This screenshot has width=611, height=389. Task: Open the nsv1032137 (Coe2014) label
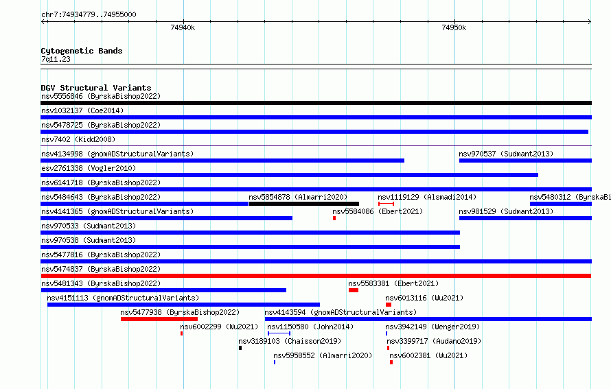click(82, 110)
